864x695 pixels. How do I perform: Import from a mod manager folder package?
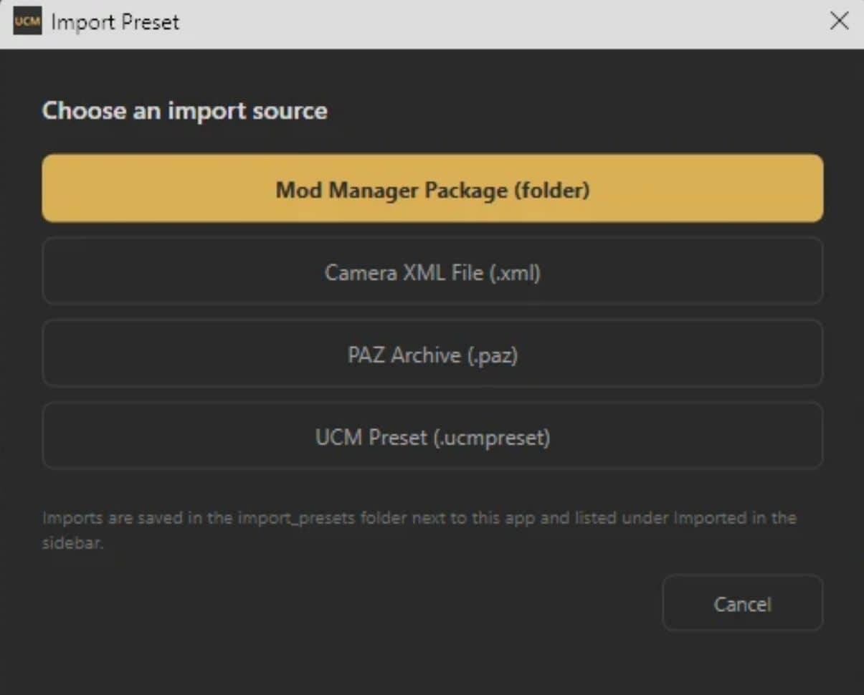(x=432, y=188)
